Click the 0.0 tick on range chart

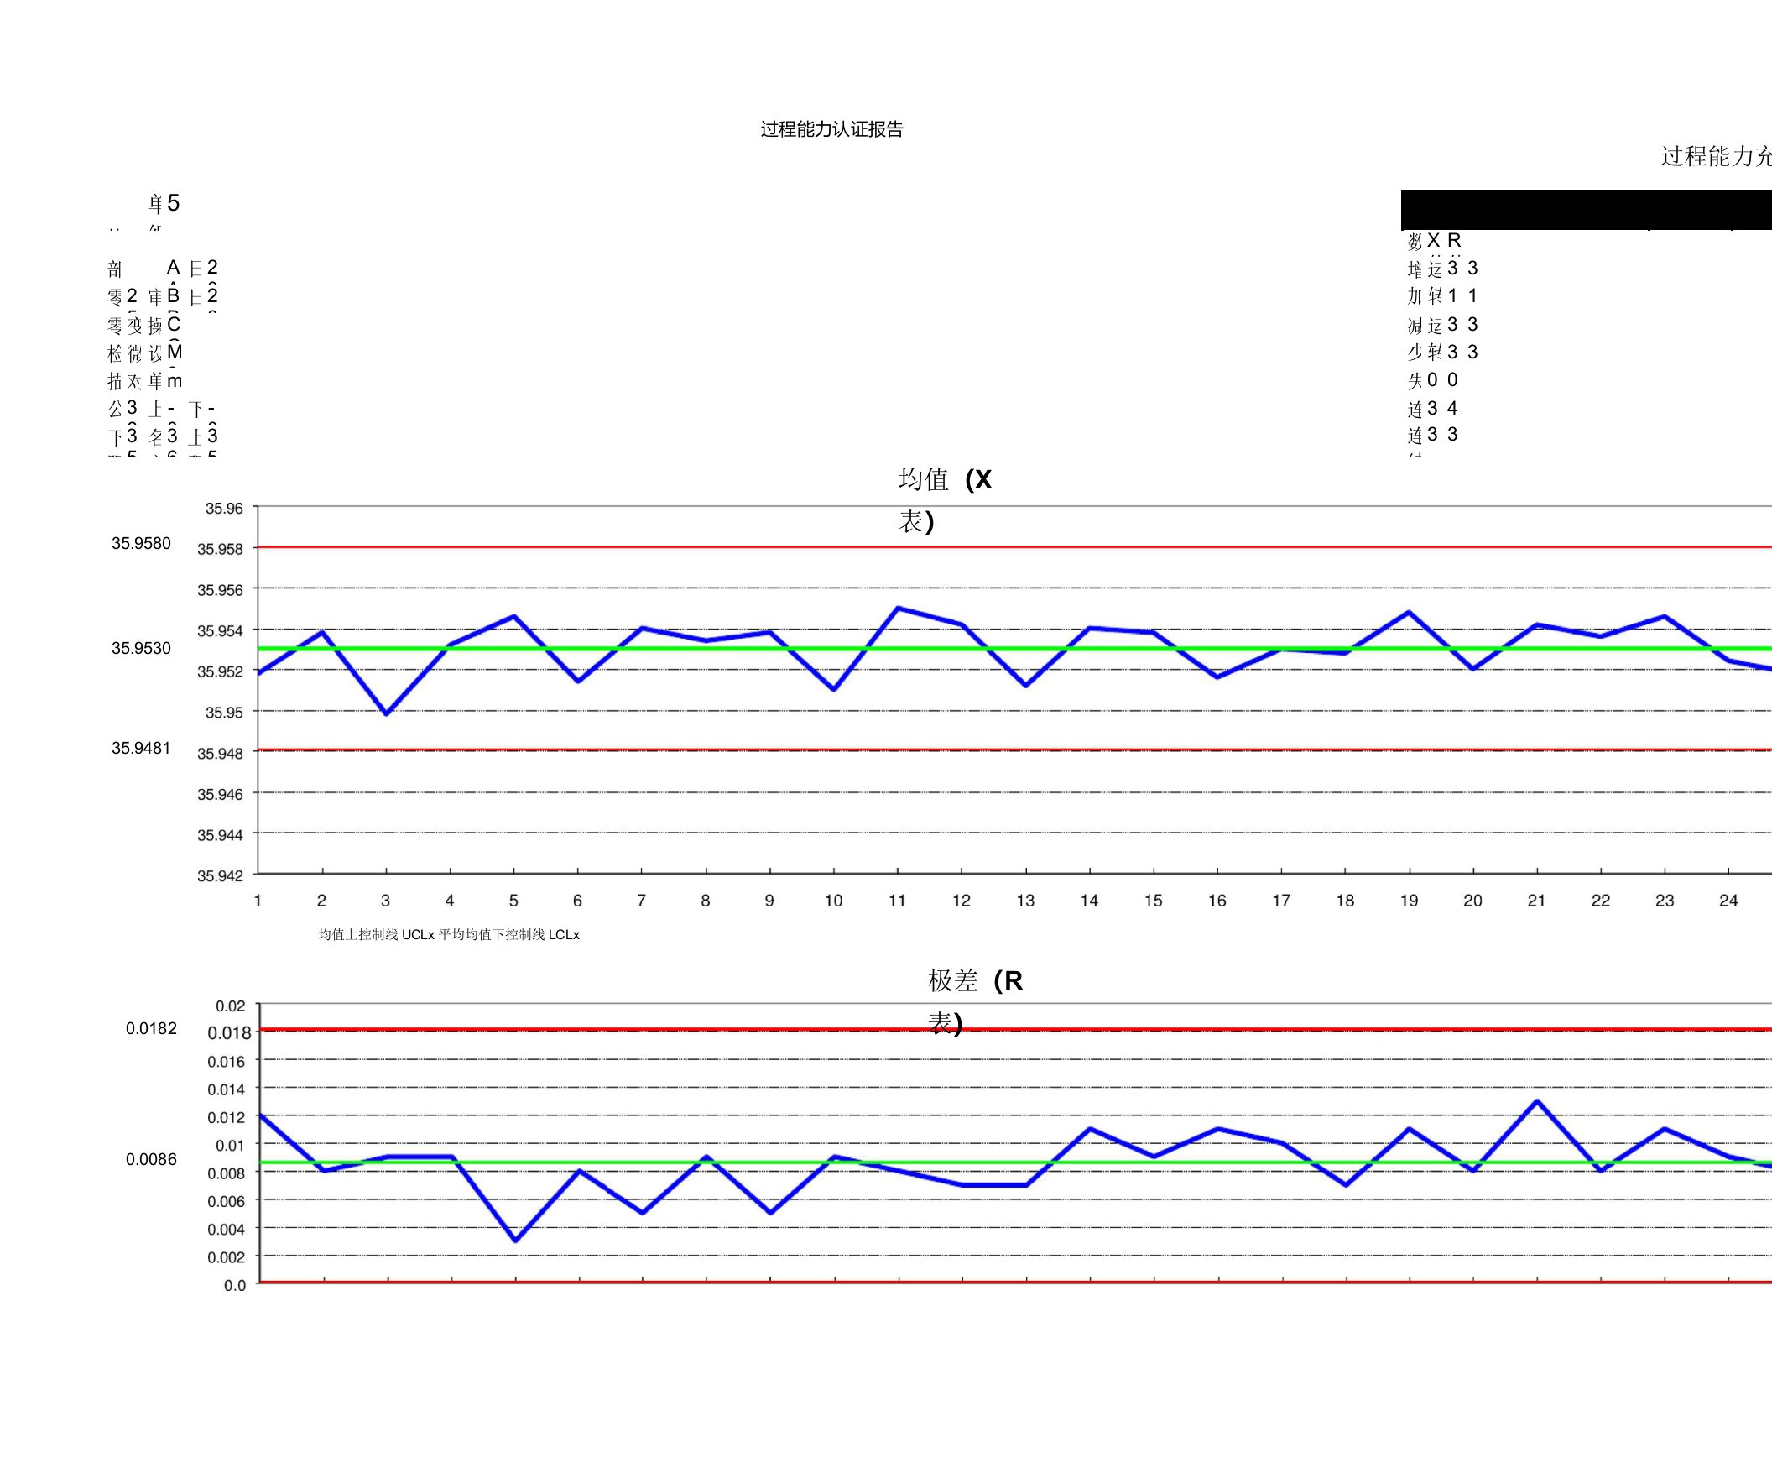(x=235, y=1286)
